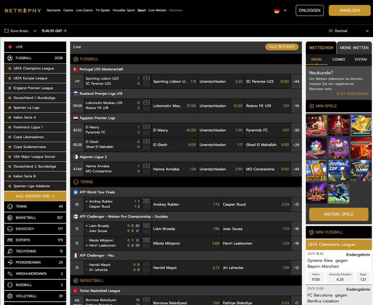This screenshot has height=305, width=373.
Task: Click the Spanien La Liga star icon
Action: tap(10, 108)
